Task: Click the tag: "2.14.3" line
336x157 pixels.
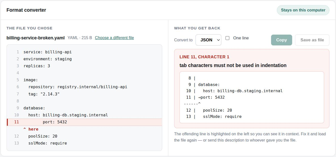Action: click(x=44, y=94)
